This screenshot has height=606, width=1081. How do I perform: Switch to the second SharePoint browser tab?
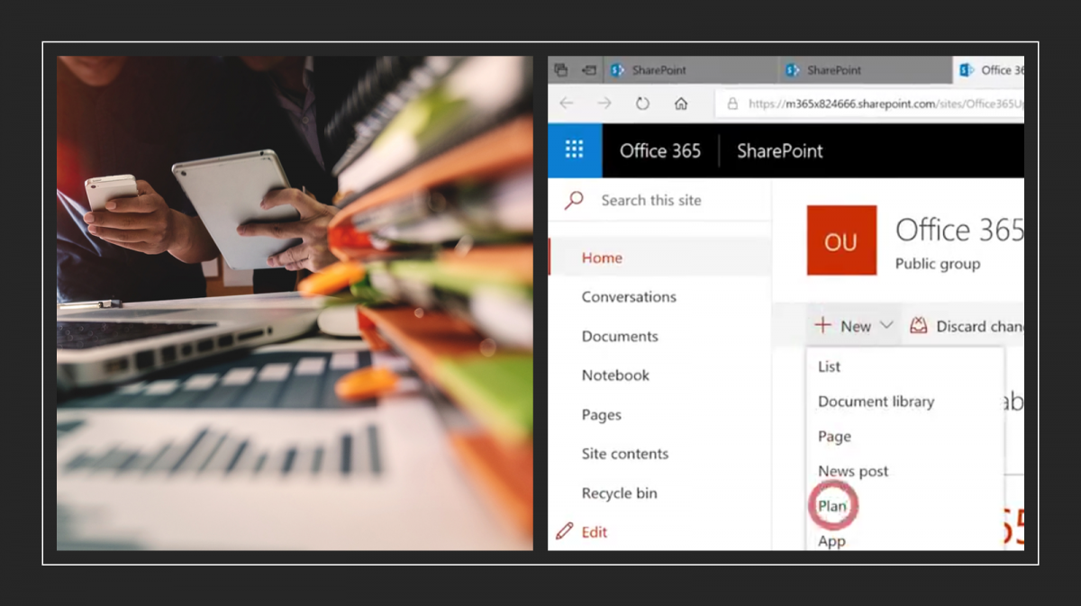tap(867, 70)
